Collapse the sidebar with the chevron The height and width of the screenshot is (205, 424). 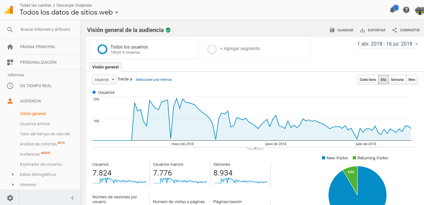pos(72,198)
